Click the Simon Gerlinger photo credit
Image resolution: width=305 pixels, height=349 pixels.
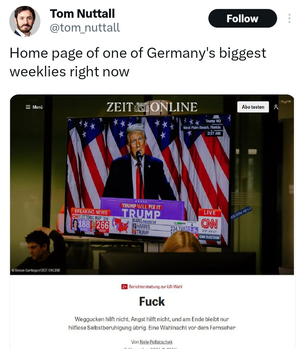[x=36, y=270]
